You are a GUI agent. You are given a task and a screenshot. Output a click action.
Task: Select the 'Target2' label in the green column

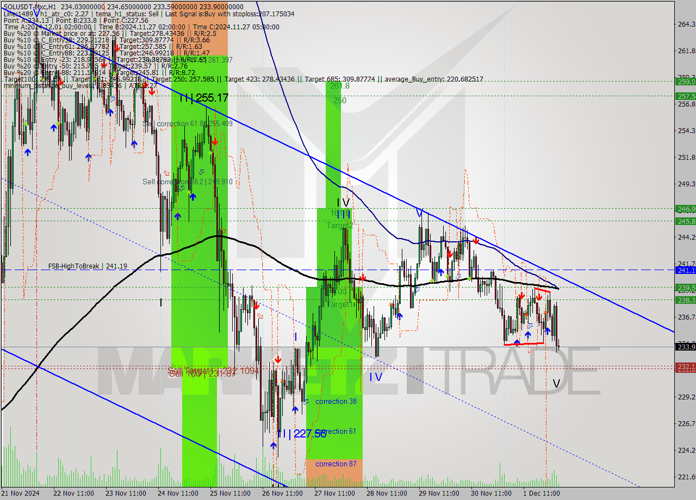340,226
